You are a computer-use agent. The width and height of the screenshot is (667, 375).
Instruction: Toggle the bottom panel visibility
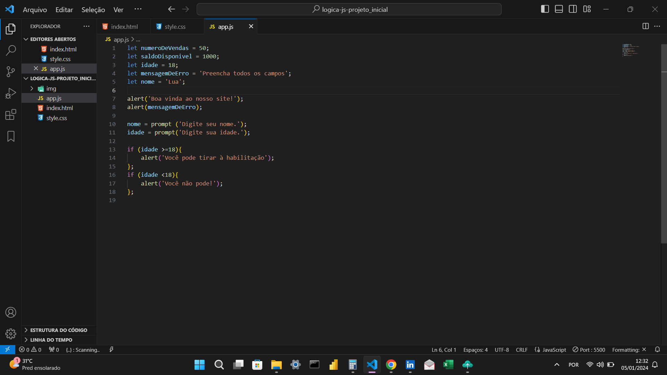point(559,9)
